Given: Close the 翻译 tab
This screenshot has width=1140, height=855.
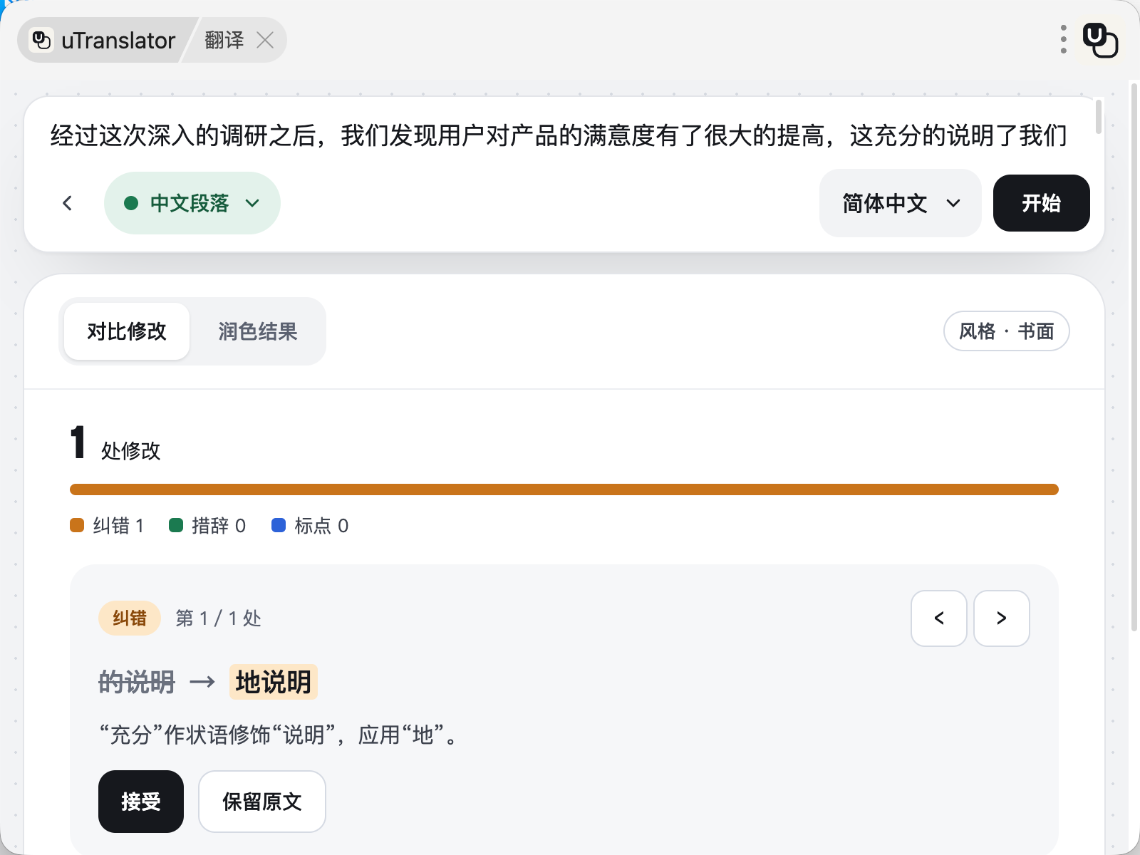Looking at the screenshot, I should tap(265, 40).
